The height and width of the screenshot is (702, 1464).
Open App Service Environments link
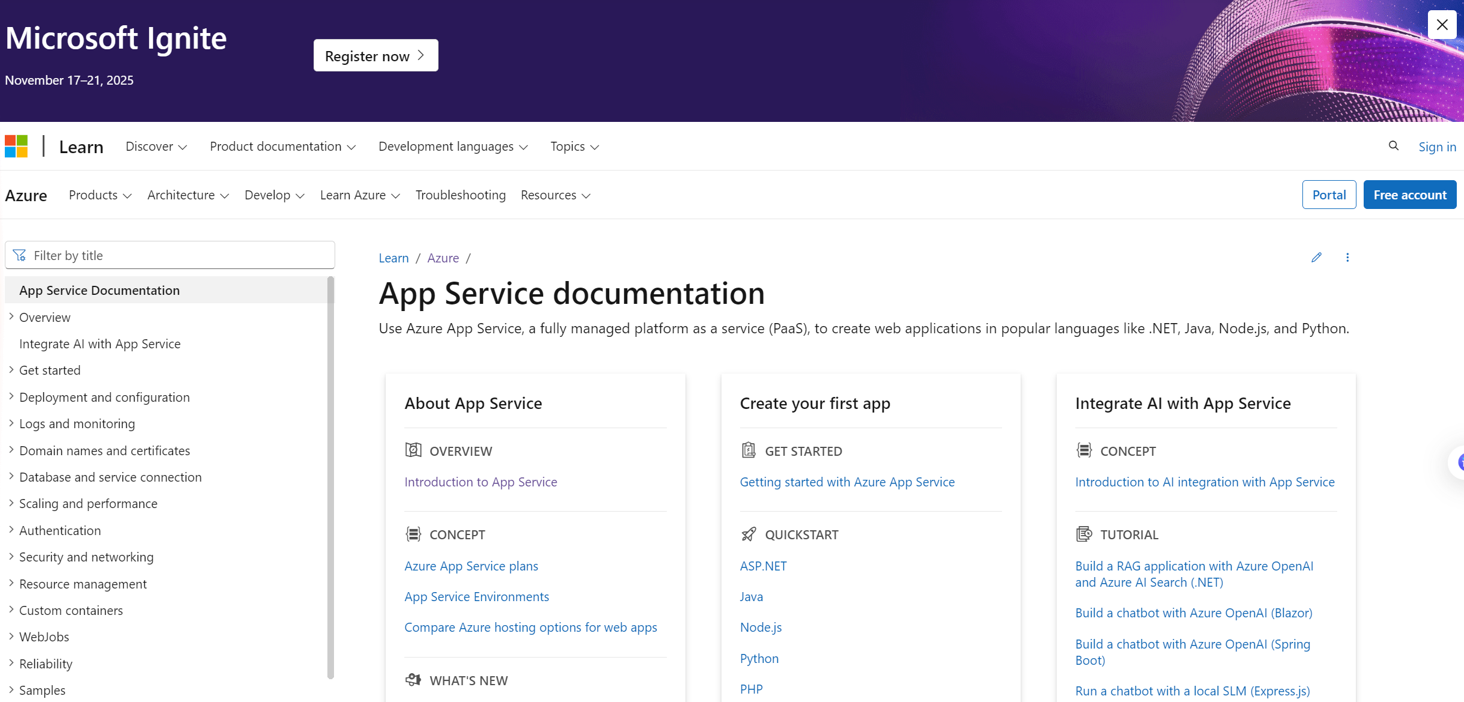pos(476,596)
